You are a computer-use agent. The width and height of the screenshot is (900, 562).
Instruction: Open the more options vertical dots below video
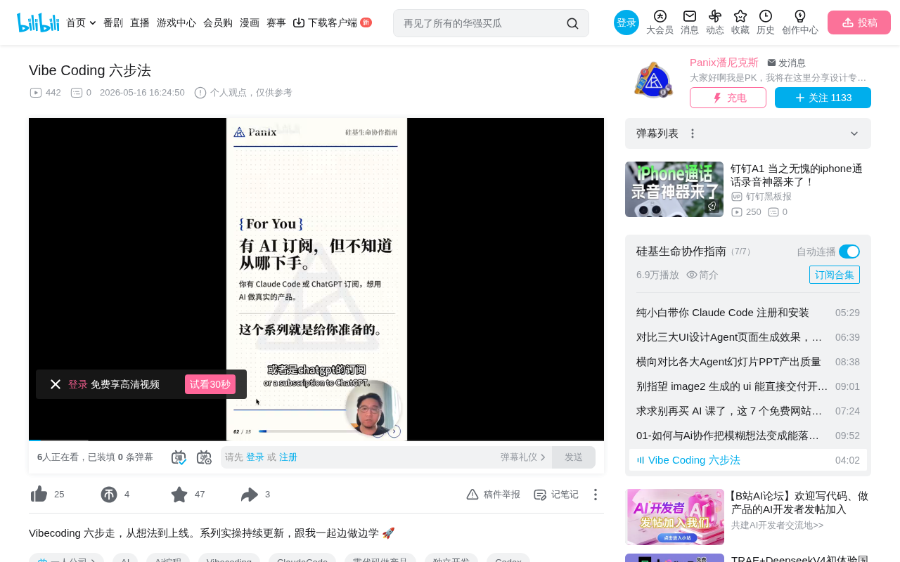pos(596,495)
